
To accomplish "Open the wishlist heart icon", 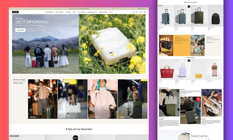I will (x=133, y=12).
